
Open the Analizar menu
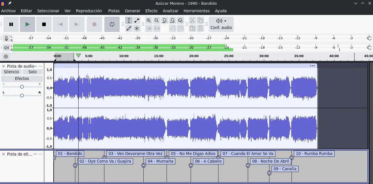(170, 11)
